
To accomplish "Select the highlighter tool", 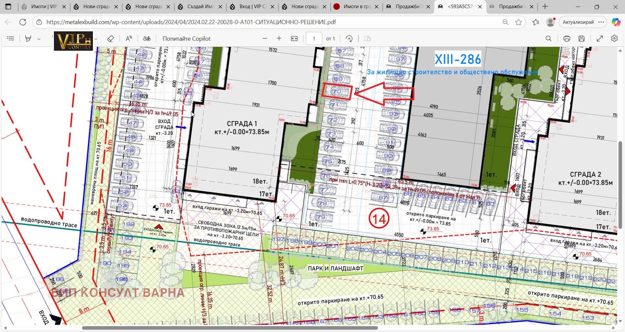I will [x=28, y=38].
